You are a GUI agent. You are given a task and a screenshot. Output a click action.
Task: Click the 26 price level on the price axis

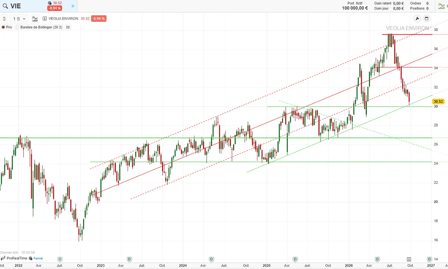[x=436, y=144]
